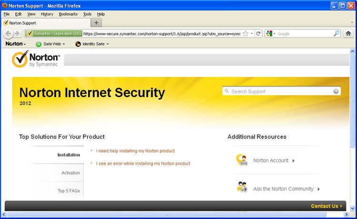Click the vertical scrollbar down arrow
Screen dimensions: 357x219
352,208
